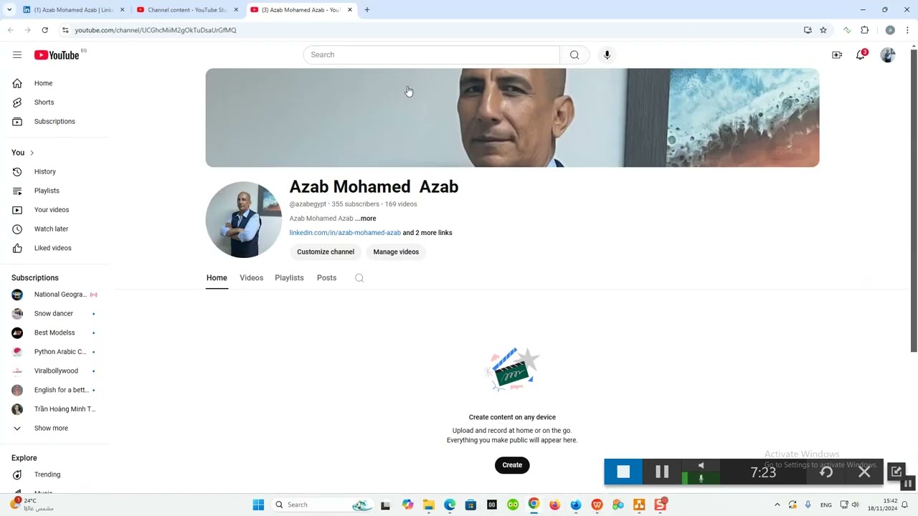Image resolution: width=918 pixels, height=516 pixels.
Task: Open the Python Arabic subscription
Action: [x=55, y=352]
